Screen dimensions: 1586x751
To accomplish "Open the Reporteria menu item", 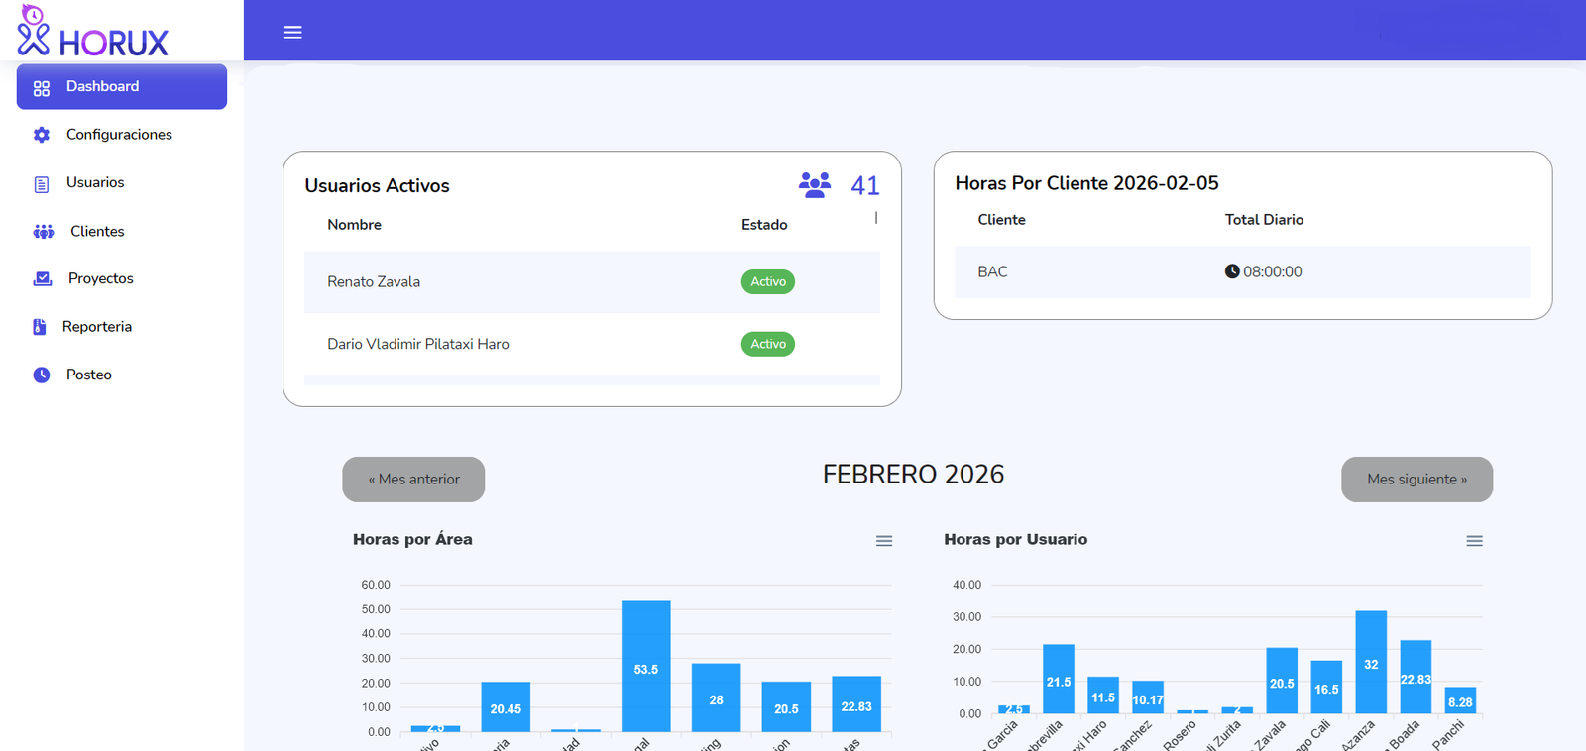I will [x=97, y=327].
